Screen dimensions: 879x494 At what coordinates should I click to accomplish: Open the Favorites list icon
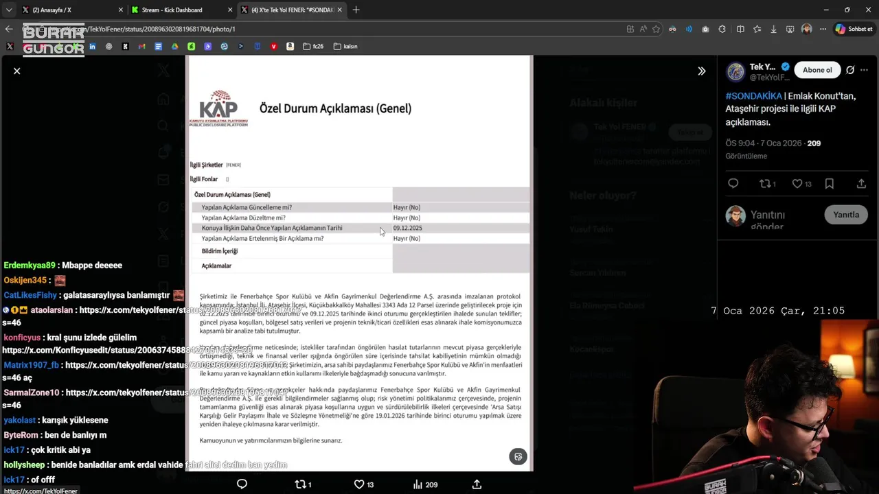[757, 29]
